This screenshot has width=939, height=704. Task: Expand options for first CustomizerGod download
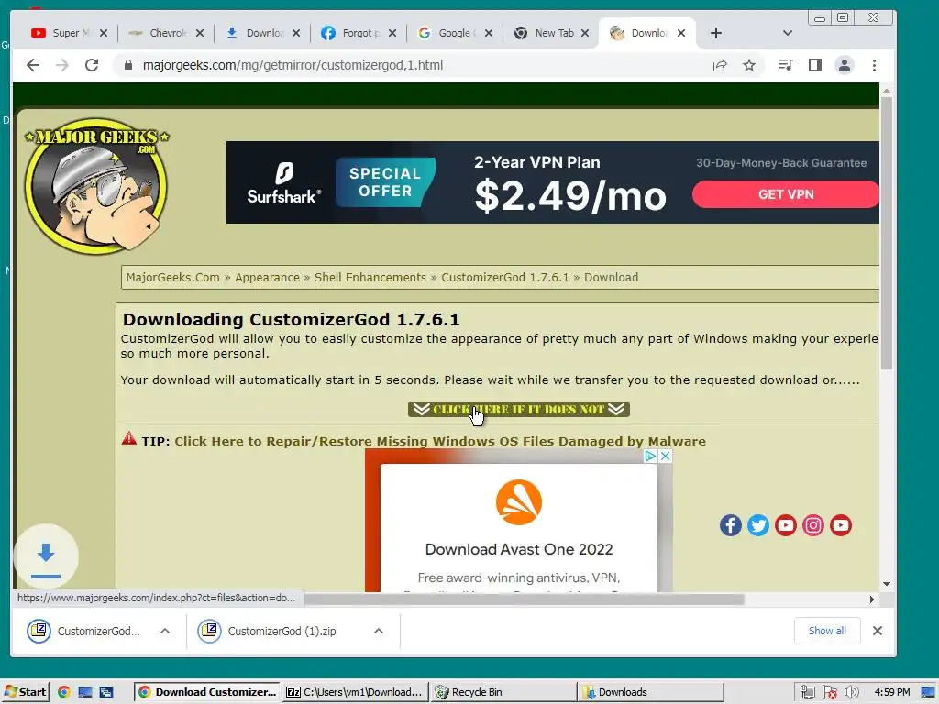tap(165, 631)
